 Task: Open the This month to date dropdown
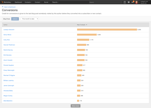[x=30, y=19]
